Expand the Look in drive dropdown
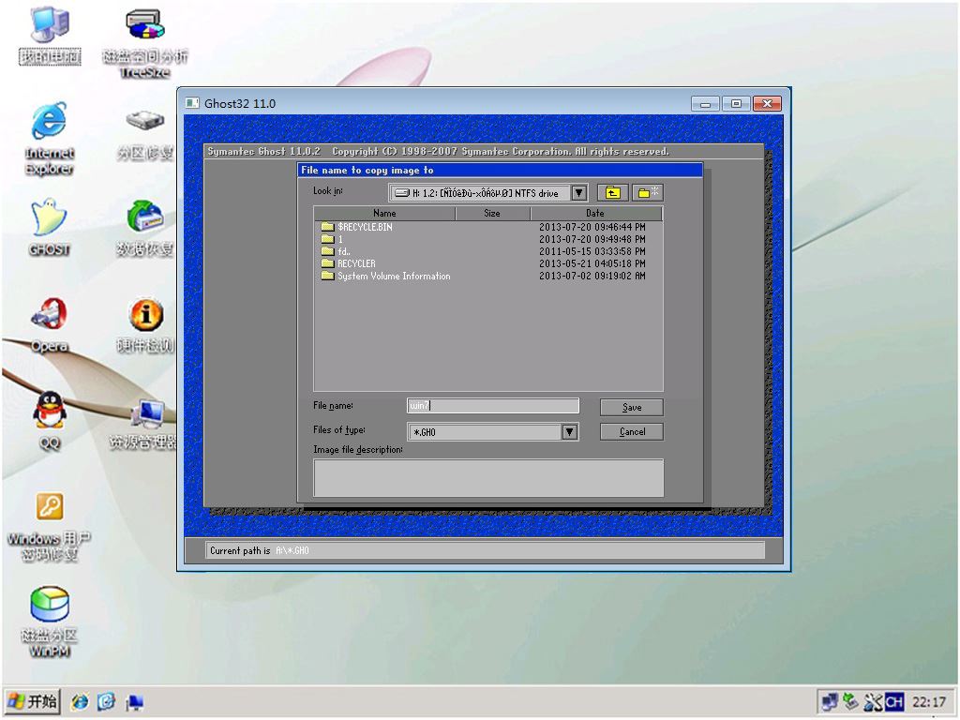 (578, 193)
